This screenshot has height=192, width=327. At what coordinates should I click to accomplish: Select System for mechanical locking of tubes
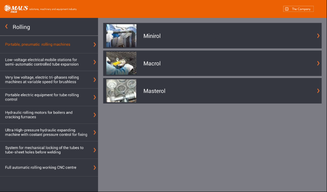49,150
